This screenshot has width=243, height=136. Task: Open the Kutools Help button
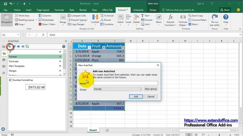[x=226, y=20]
